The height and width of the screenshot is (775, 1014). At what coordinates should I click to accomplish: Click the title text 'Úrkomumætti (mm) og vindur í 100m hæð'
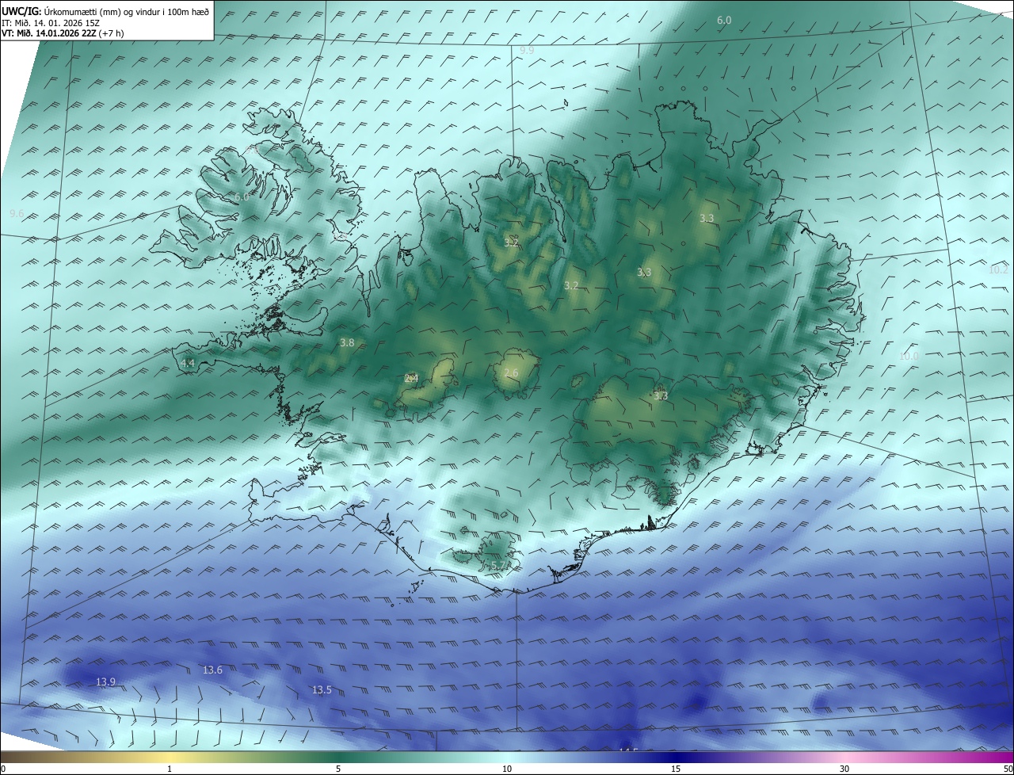[x=126, y=11]
